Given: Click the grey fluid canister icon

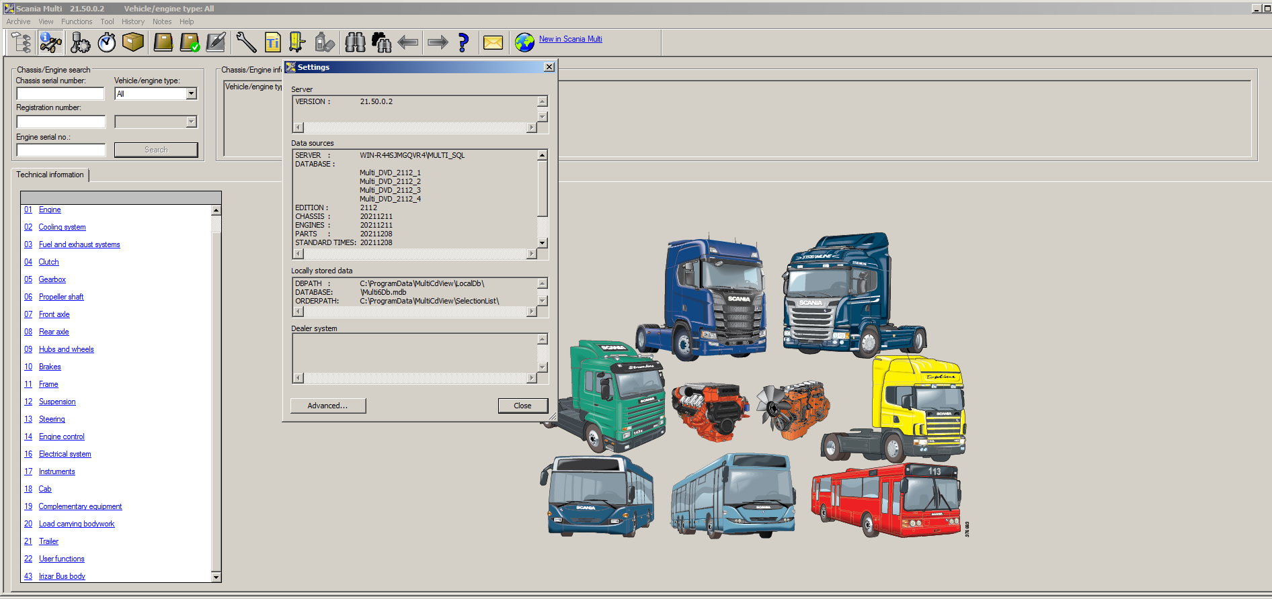Looking at the screenshot, I should (x=325, y=42).
